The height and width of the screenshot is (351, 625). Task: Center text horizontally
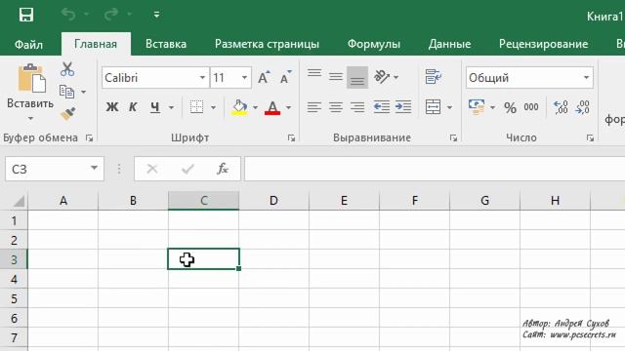(x=336, y=107)
